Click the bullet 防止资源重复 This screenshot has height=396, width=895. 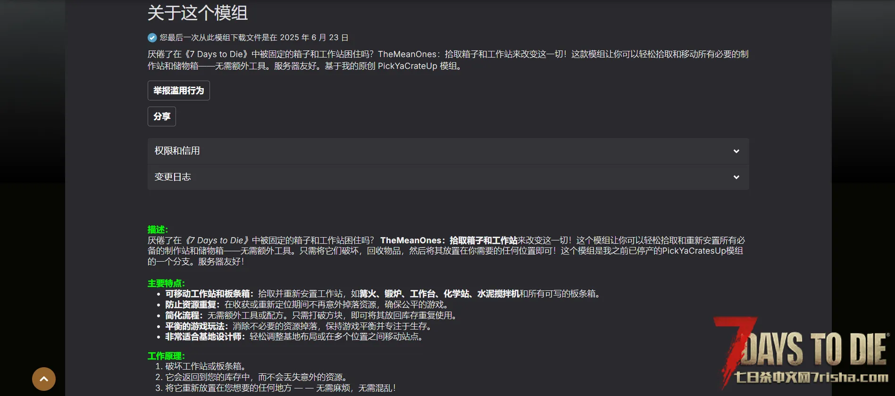pos(192,305)
